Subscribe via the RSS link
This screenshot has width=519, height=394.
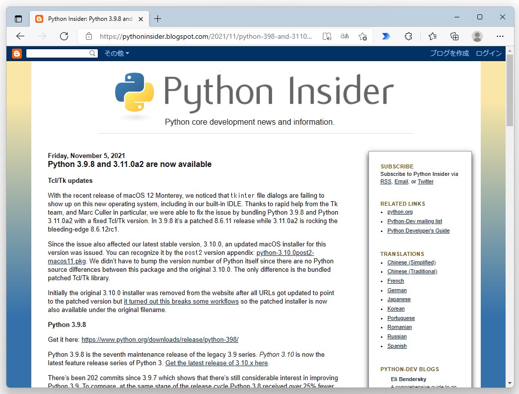tap(386, 181)
